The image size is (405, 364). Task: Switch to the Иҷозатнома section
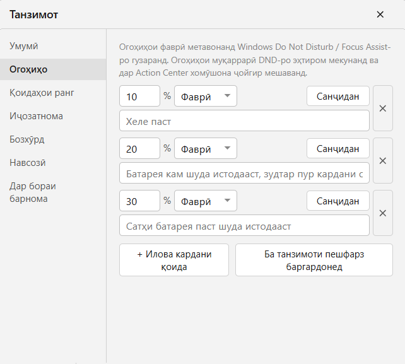53,116
